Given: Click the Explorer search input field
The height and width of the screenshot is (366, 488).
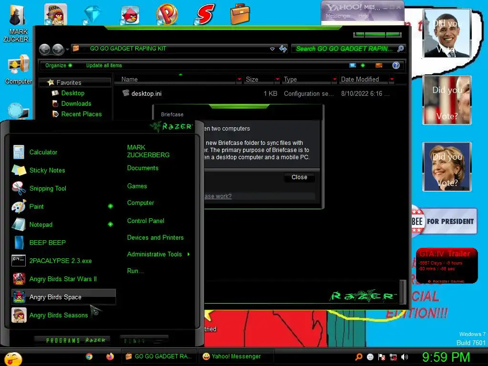Looking at the screenshot, I should [x=345, y=49].
